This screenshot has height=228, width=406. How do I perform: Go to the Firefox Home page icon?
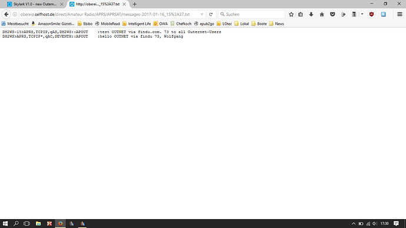[x=322, y=14]
